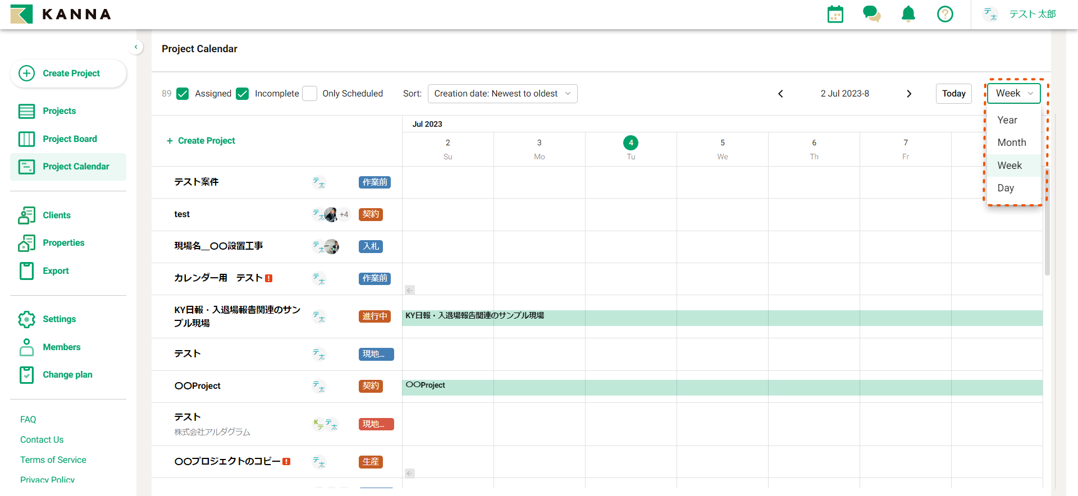Click the Today button
This screenshot has height=496, width=1078.
[953, 94]
